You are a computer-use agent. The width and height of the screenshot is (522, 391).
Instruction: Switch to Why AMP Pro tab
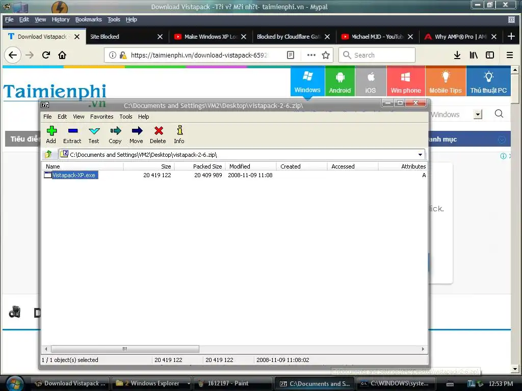click(461, 37)
